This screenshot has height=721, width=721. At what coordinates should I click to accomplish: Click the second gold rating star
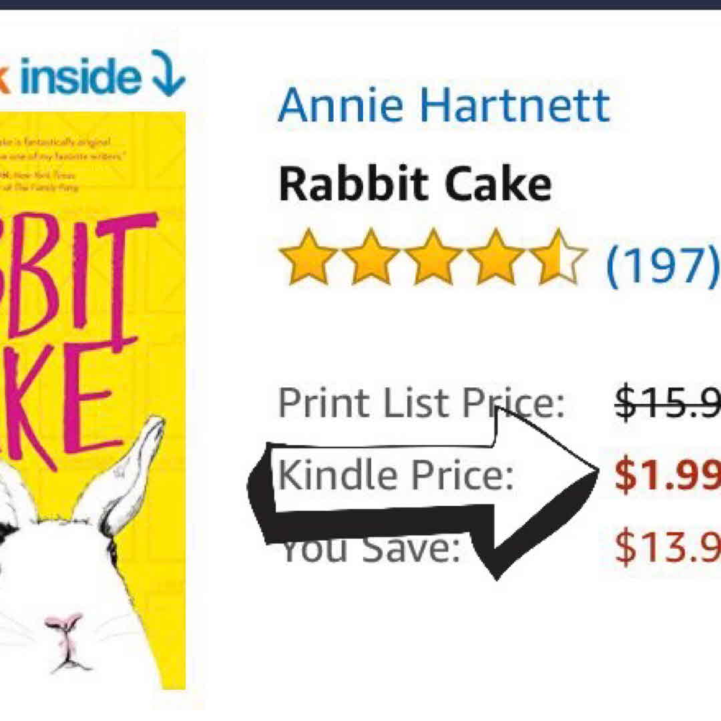tap(371, 257)
